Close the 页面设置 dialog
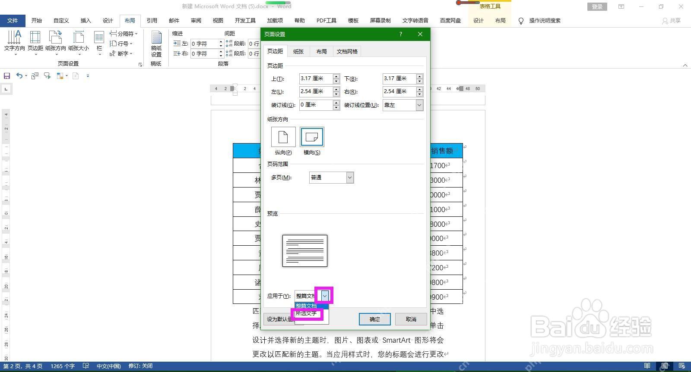Screen dimensions: 691x372 point(420,34)
